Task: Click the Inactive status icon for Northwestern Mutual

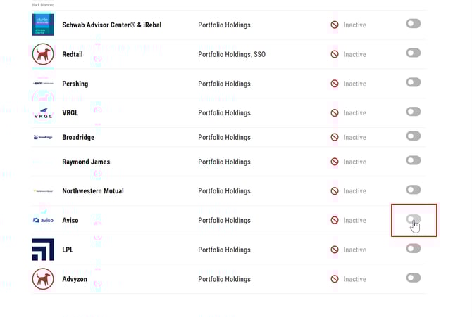Action: (335, 191)
